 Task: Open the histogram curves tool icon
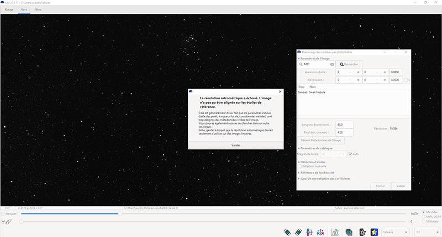coord(335,232)
